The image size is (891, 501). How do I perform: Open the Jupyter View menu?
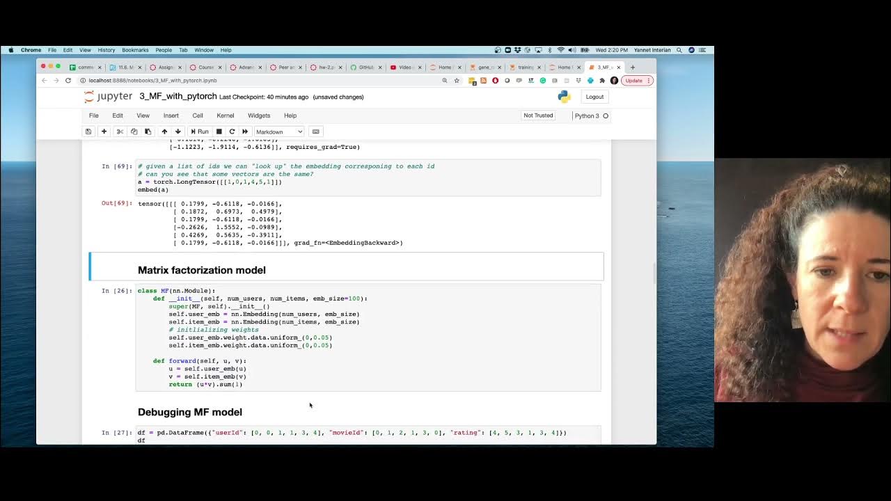pyautogui.click(x=143, y=116)
